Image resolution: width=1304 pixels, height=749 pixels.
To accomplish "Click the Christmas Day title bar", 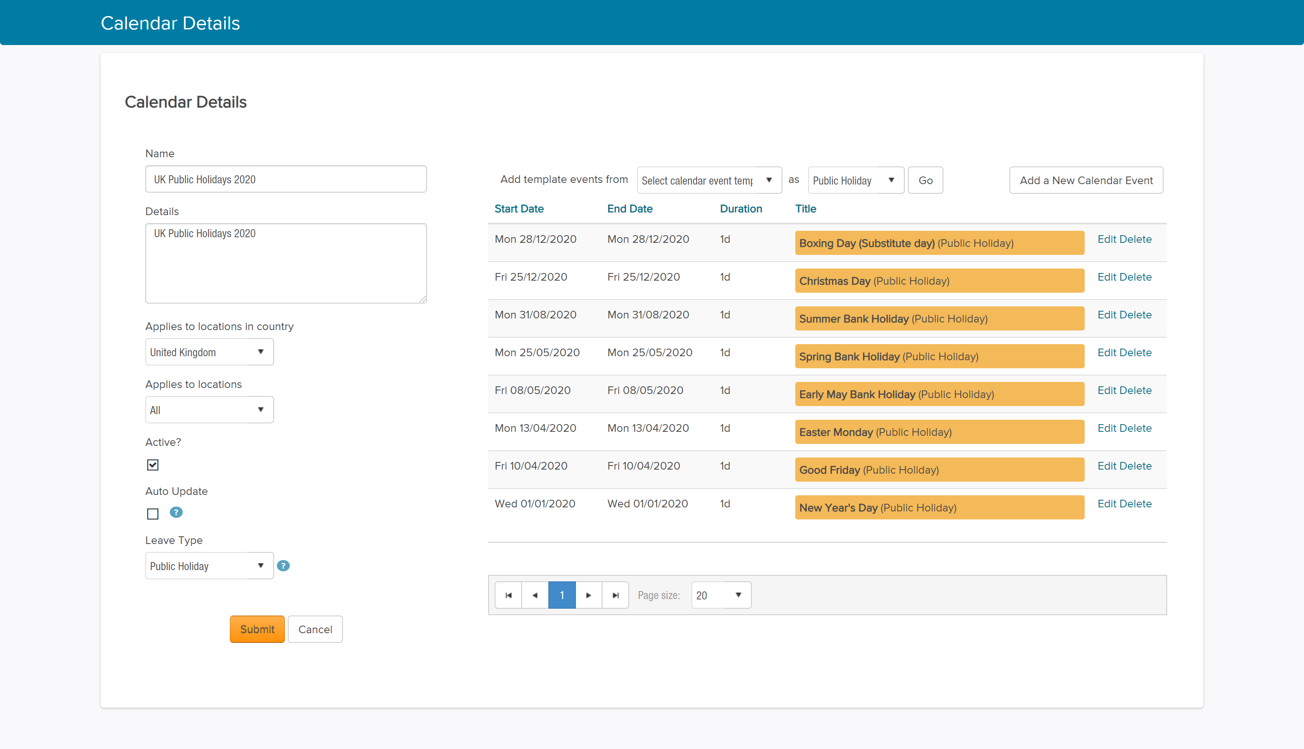I will pos(939,281).
